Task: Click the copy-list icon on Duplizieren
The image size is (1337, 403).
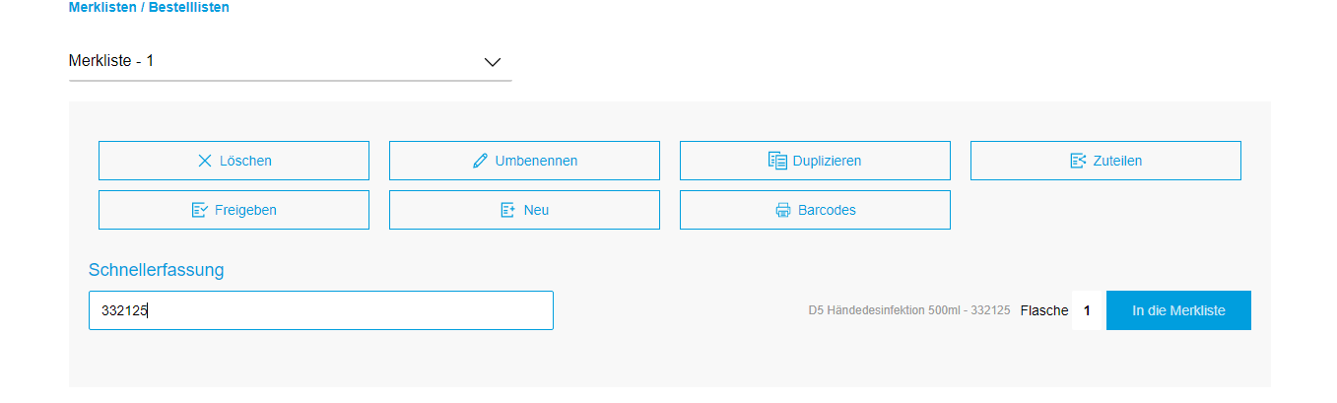Action: 777,161
